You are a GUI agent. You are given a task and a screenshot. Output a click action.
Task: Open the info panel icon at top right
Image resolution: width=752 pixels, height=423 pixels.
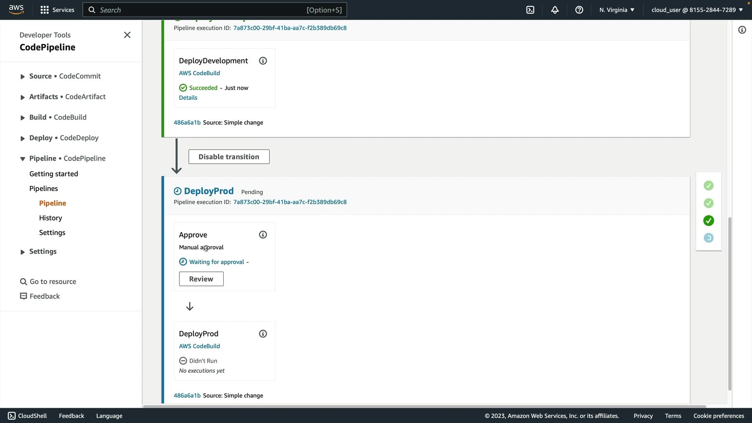pyautogui.click(x=742, y=30)
